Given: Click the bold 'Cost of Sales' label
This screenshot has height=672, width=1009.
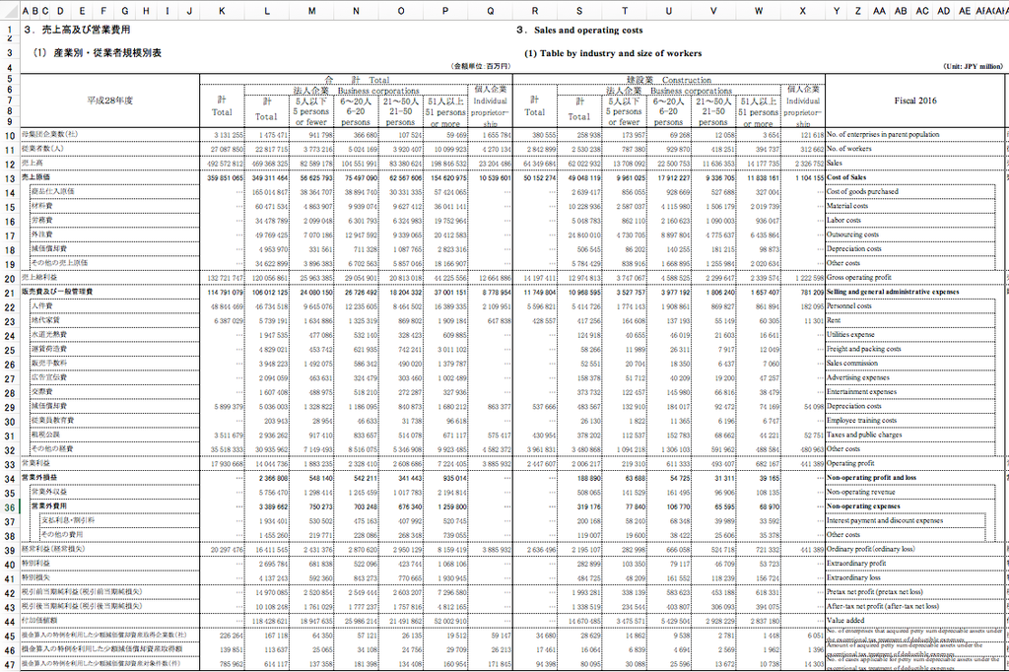Looking at the screenshot, I should (x=846, y=177).
